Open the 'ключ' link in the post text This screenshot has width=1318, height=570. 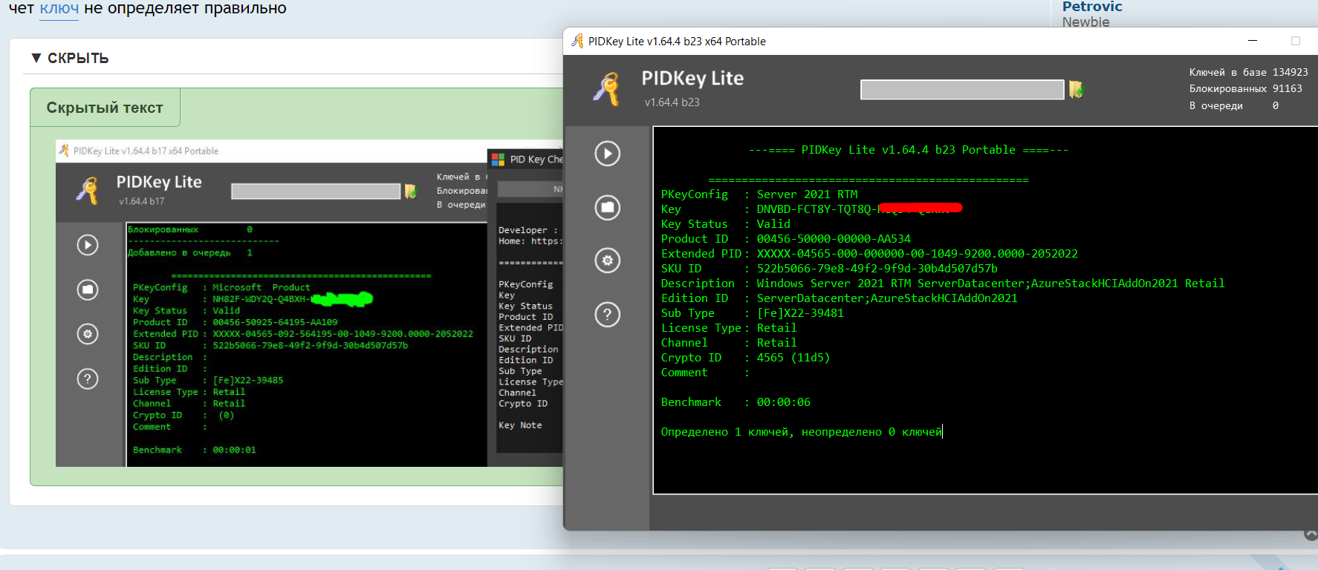click(59, 9)
